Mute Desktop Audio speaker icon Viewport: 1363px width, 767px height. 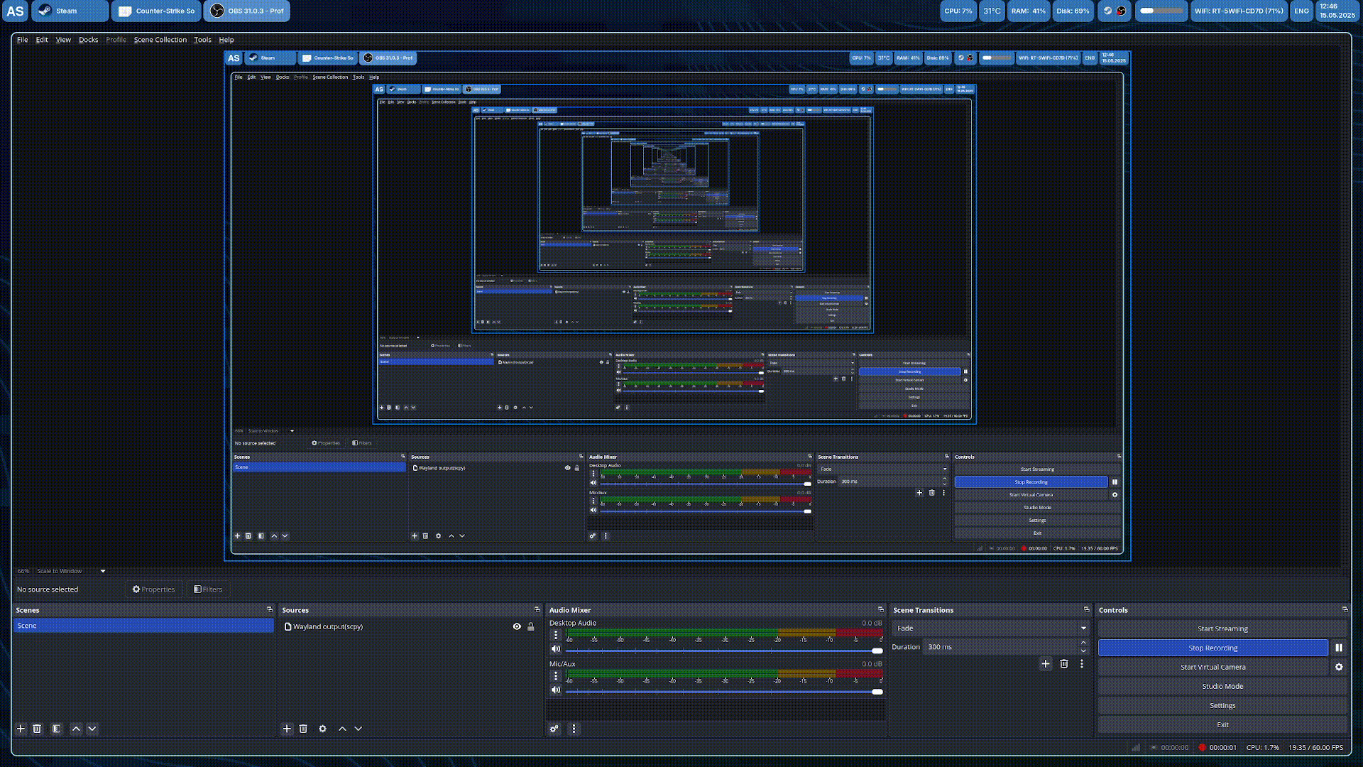pos(556,649)
